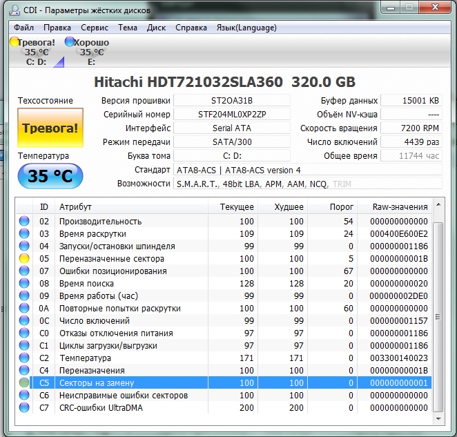Open the Диск menu
Screen dimensions: 457x437
pyautogui.click(x=156, y=28)
